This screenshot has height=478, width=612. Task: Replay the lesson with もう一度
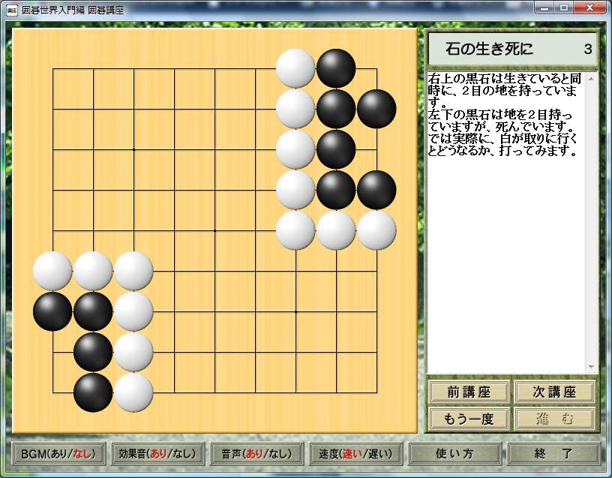pyautogui.click(x=469, y=419)
